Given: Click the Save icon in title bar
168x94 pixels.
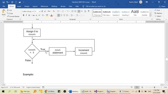Looking at the screenshot, I should point(3,2).
